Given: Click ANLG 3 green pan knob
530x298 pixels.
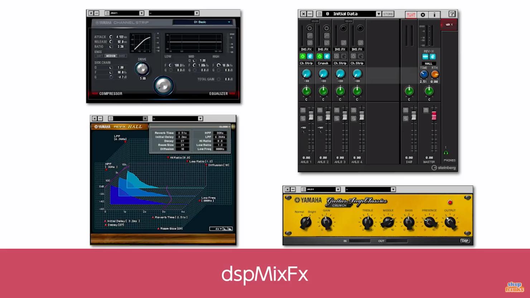Looking at the screenshot, I should pos(340,91).
